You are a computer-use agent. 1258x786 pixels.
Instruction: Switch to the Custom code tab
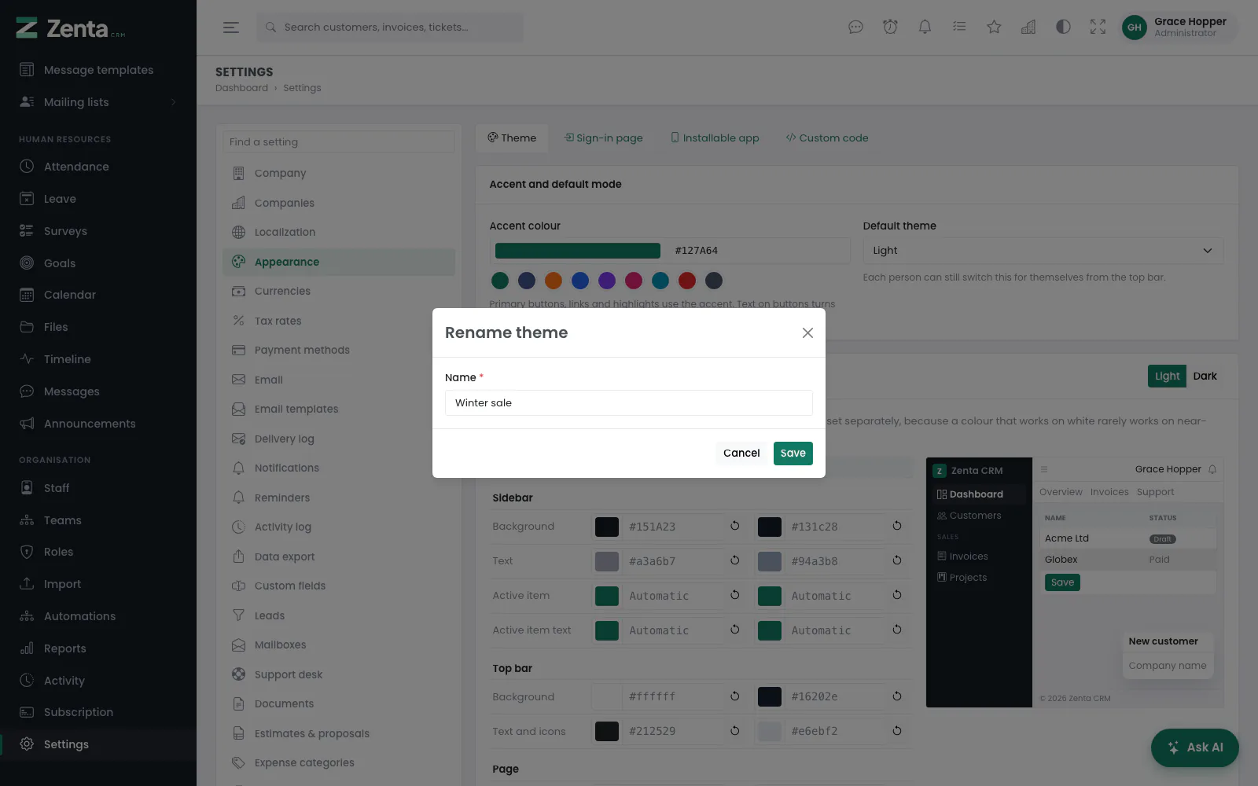point(827,138)
